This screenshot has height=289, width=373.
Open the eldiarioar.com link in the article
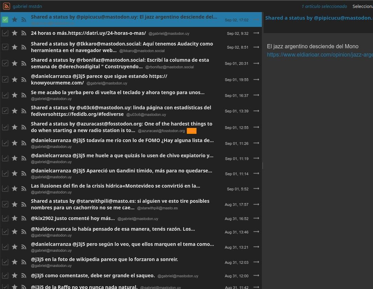click(x=319, y=54)
